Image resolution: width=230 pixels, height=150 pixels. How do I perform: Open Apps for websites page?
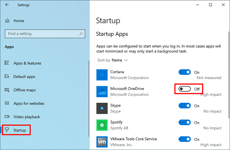coord(29,103)
